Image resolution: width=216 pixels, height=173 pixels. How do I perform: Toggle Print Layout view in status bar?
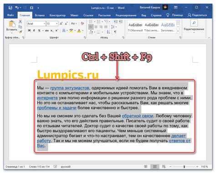(154, 167)
